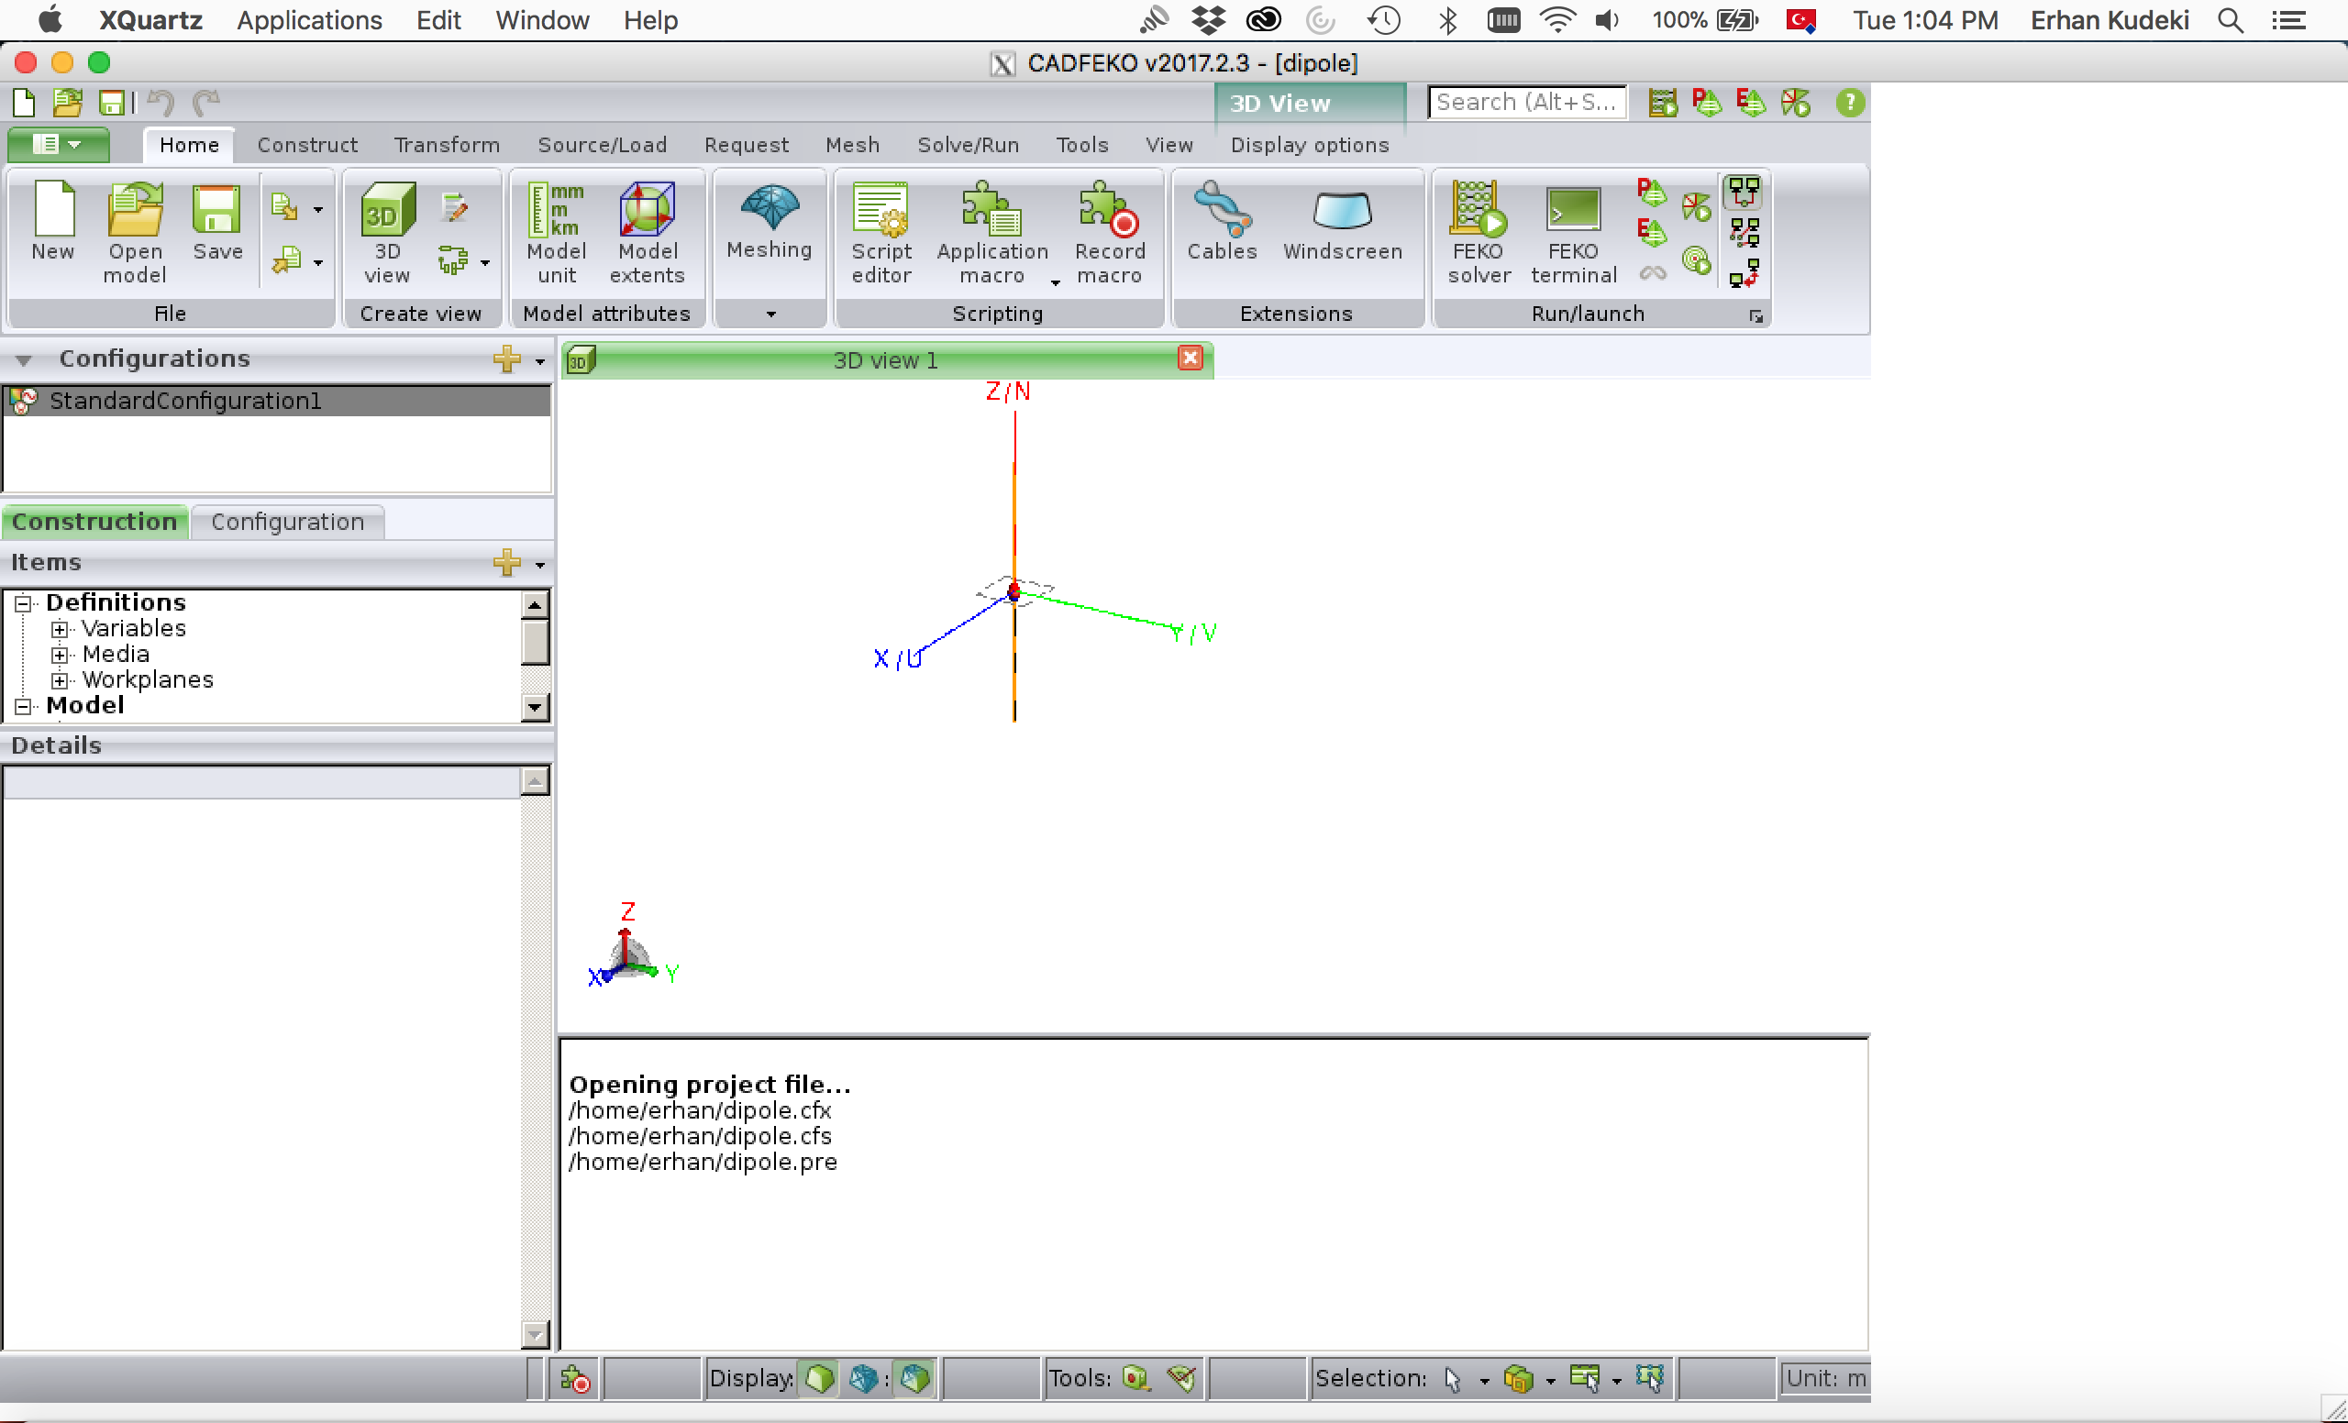Toggle combined geometry-mesh display button
The image size is (2348, 1423).
(x=914, y=1378)
